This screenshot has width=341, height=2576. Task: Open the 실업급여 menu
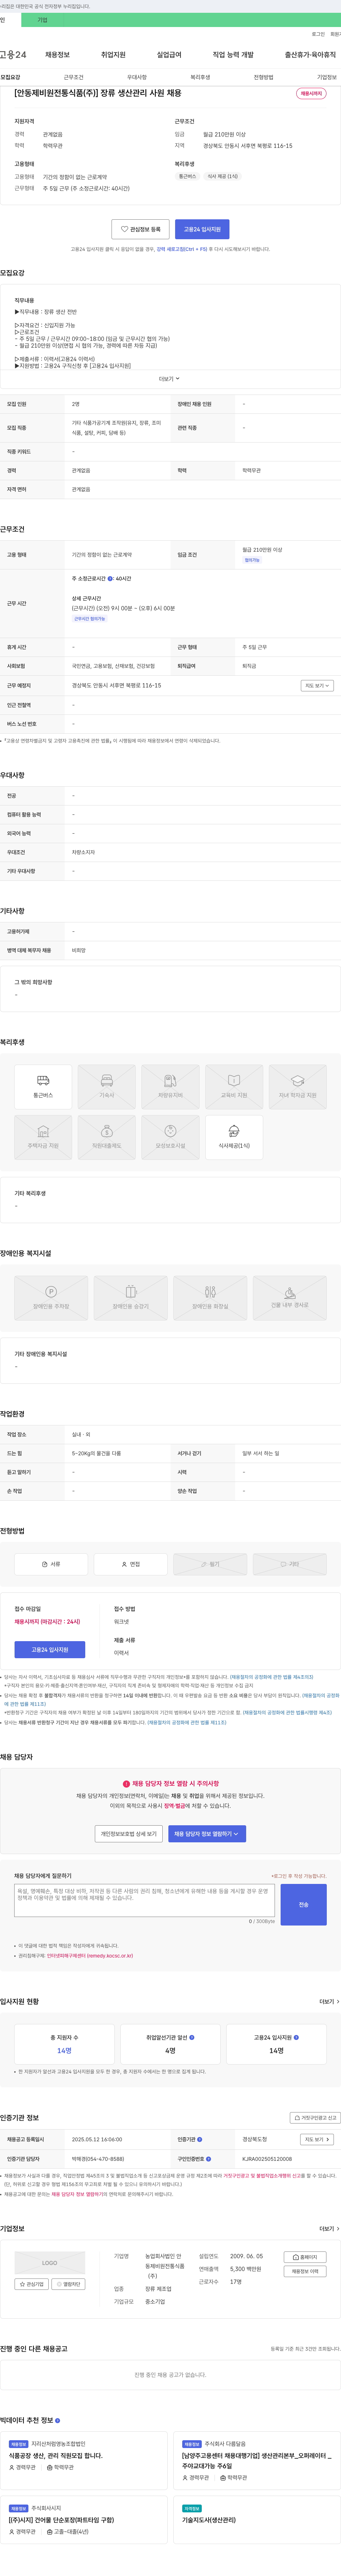pos(169,55)
